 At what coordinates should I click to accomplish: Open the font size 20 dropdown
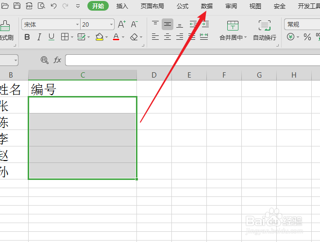pyautogui.click(x=111, y=24)
